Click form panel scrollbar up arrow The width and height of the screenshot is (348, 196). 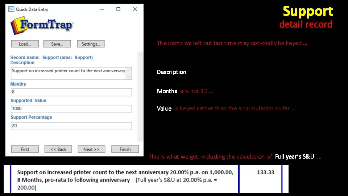(x=140, y=54)
